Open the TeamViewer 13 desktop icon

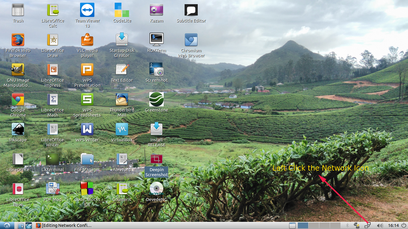(87, 10)
